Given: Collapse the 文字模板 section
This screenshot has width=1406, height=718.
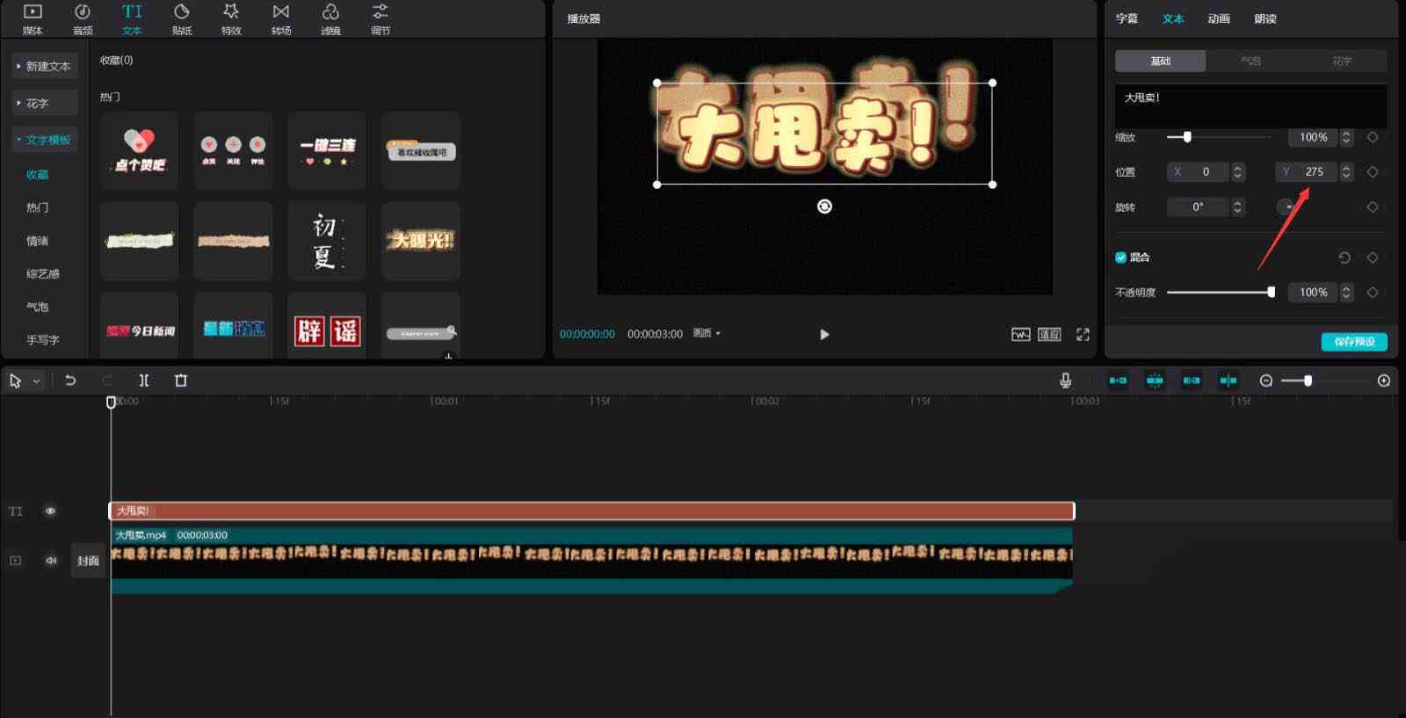Looking at the screenshot, I should [x=45, y=140].
